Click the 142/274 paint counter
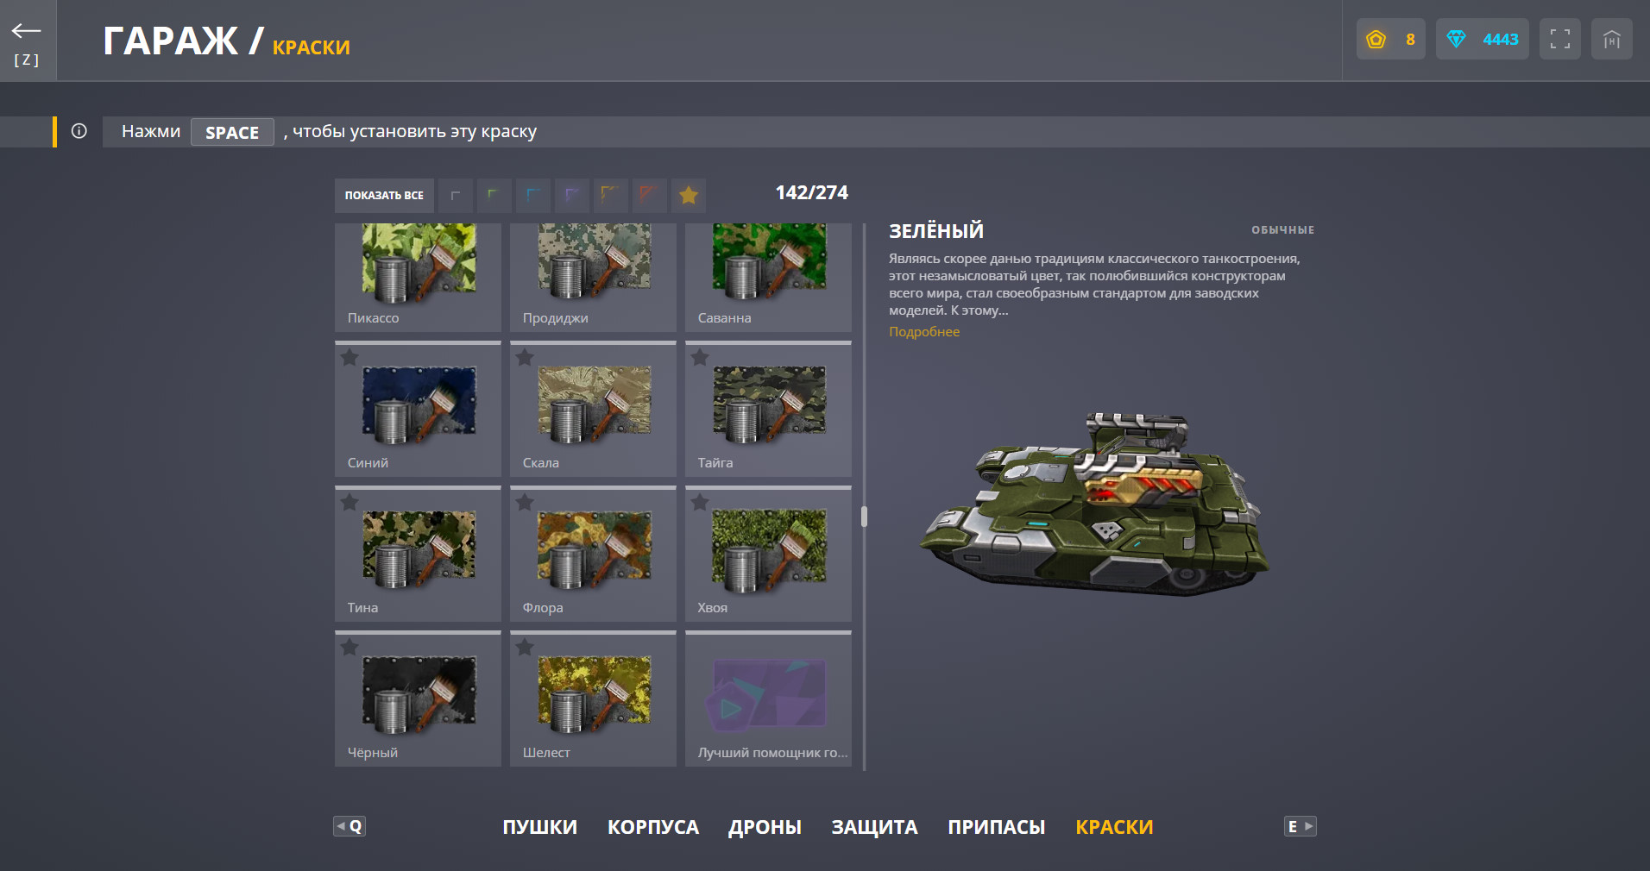Screen dimensions: 1650x871 point(812,193)
